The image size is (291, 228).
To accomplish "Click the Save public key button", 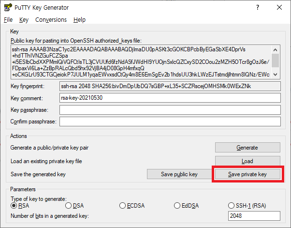I will pyautogui.click(x=179, y=174).
